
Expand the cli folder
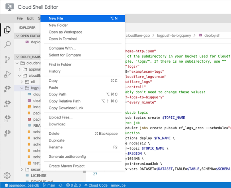[32, 82]
